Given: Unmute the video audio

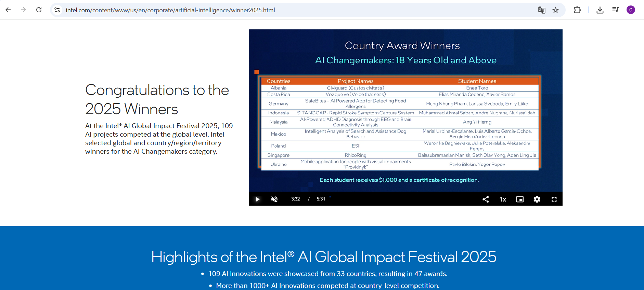Looking at the screenshot, I should click(x=274, y=199).
